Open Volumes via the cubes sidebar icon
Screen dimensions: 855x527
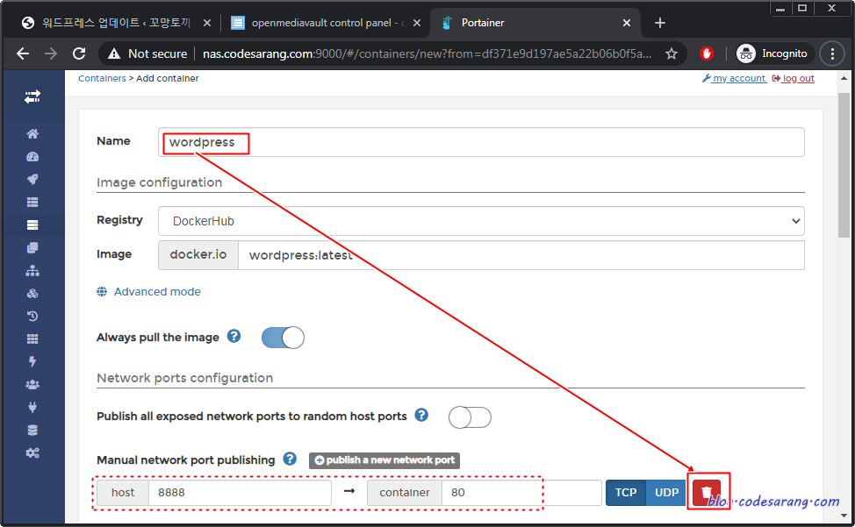coord(32,294)
